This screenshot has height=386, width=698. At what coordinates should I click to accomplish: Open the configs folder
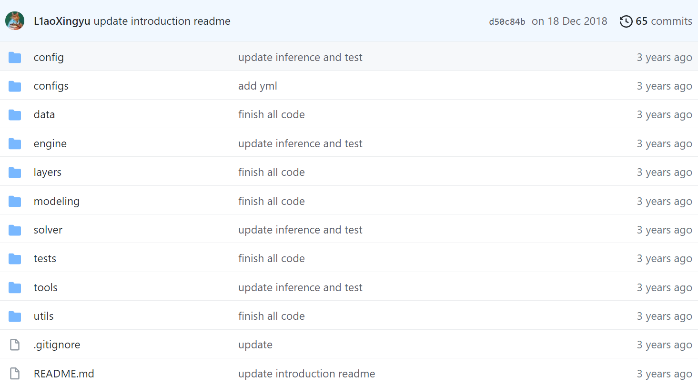(51, 86)
